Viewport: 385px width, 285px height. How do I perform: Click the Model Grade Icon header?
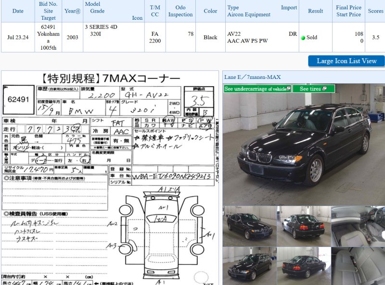114,11
